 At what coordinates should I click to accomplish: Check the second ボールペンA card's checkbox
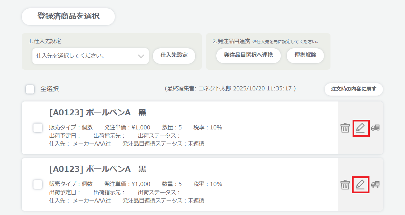pos(38,185)
